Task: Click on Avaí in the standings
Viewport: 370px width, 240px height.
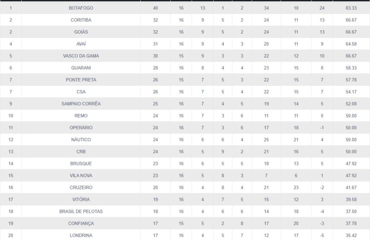Action: (81, 44)
